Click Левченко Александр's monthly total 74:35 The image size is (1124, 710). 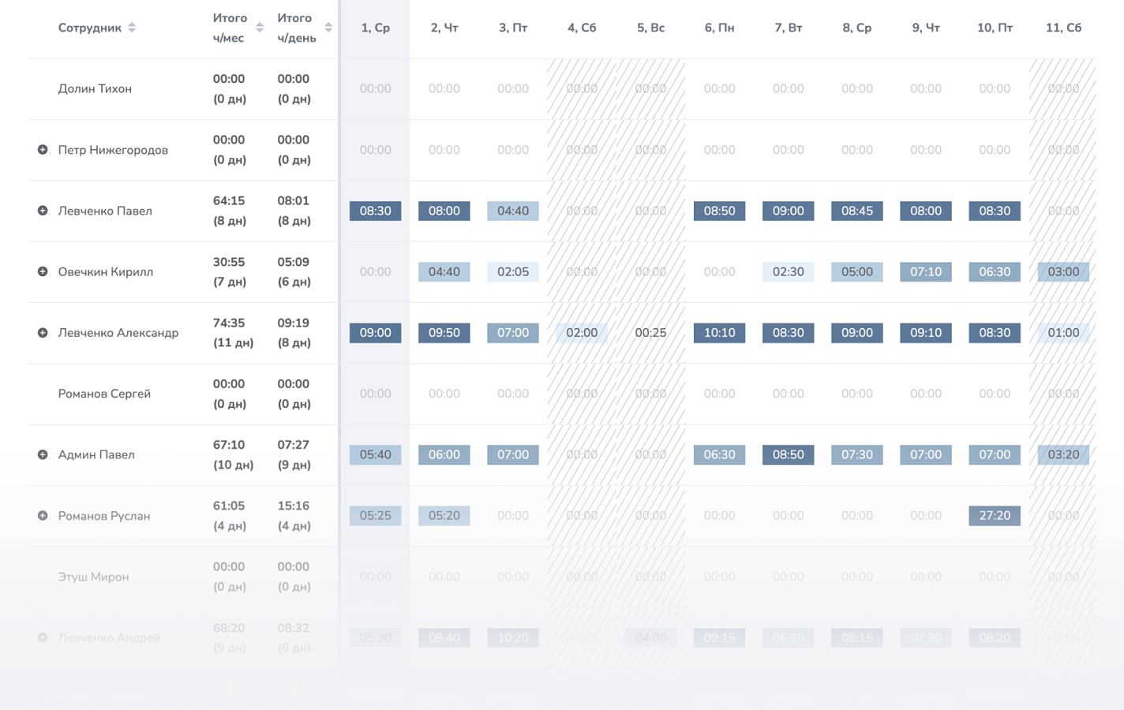[229, 323]
